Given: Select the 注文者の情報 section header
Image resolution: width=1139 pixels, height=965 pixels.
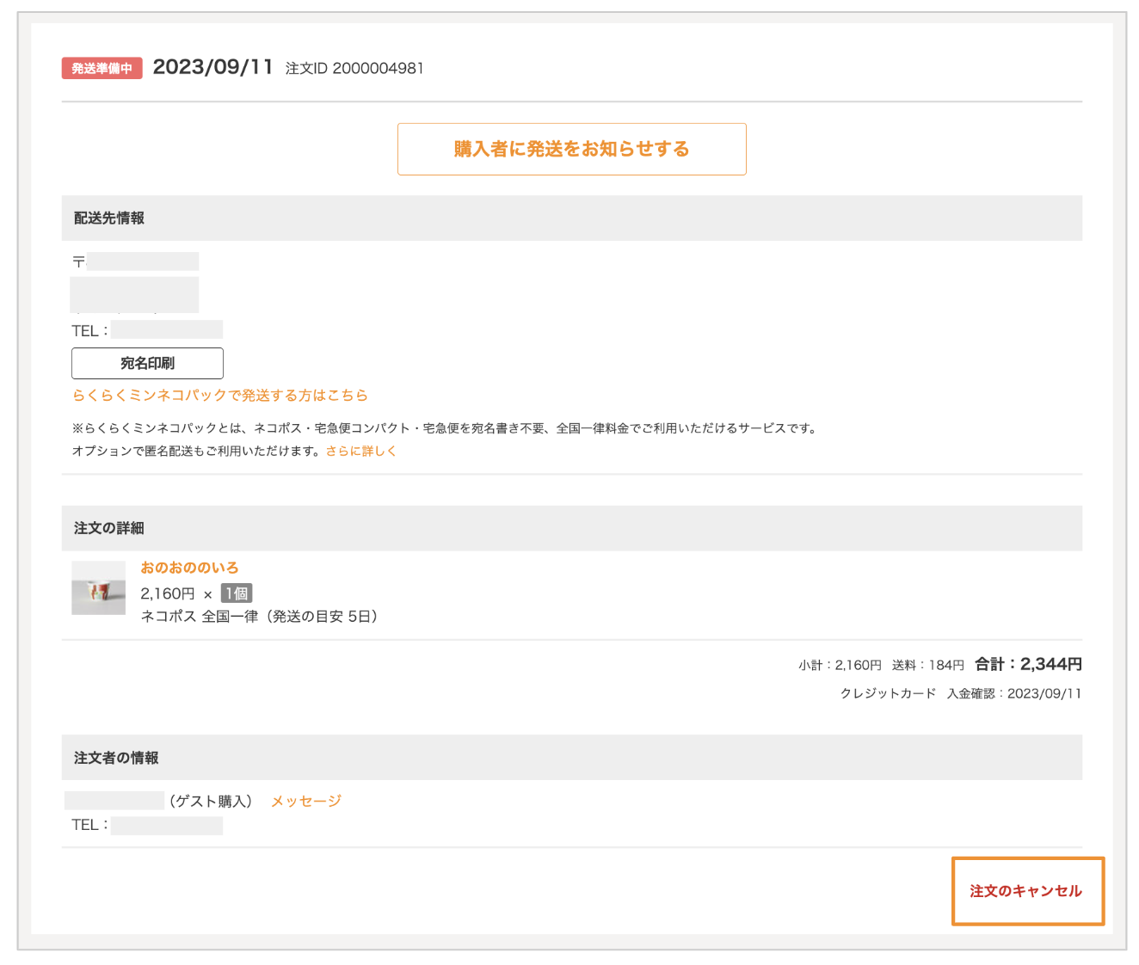Looking at the screenshot, I should click(x=116, y=757).
